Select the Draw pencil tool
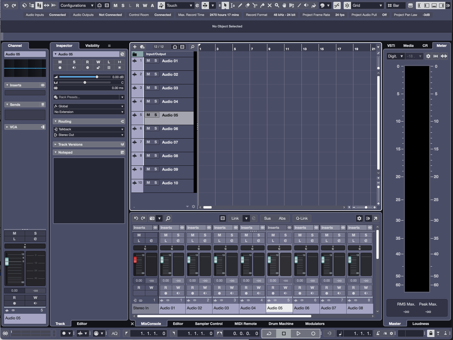The height and width of the screenshot is (340, 453). (240, 5)
